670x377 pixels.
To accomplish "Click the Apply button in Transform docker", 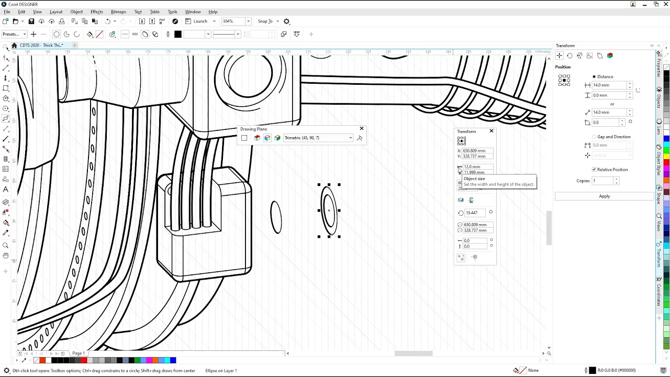I will coord(604,196).
